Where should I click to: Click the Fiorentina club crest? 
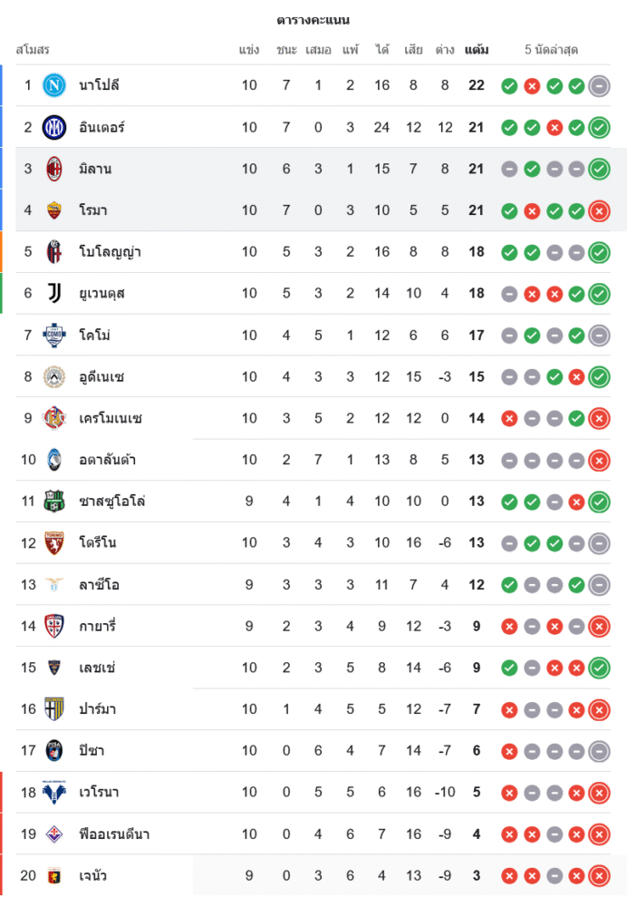point(54,834)
